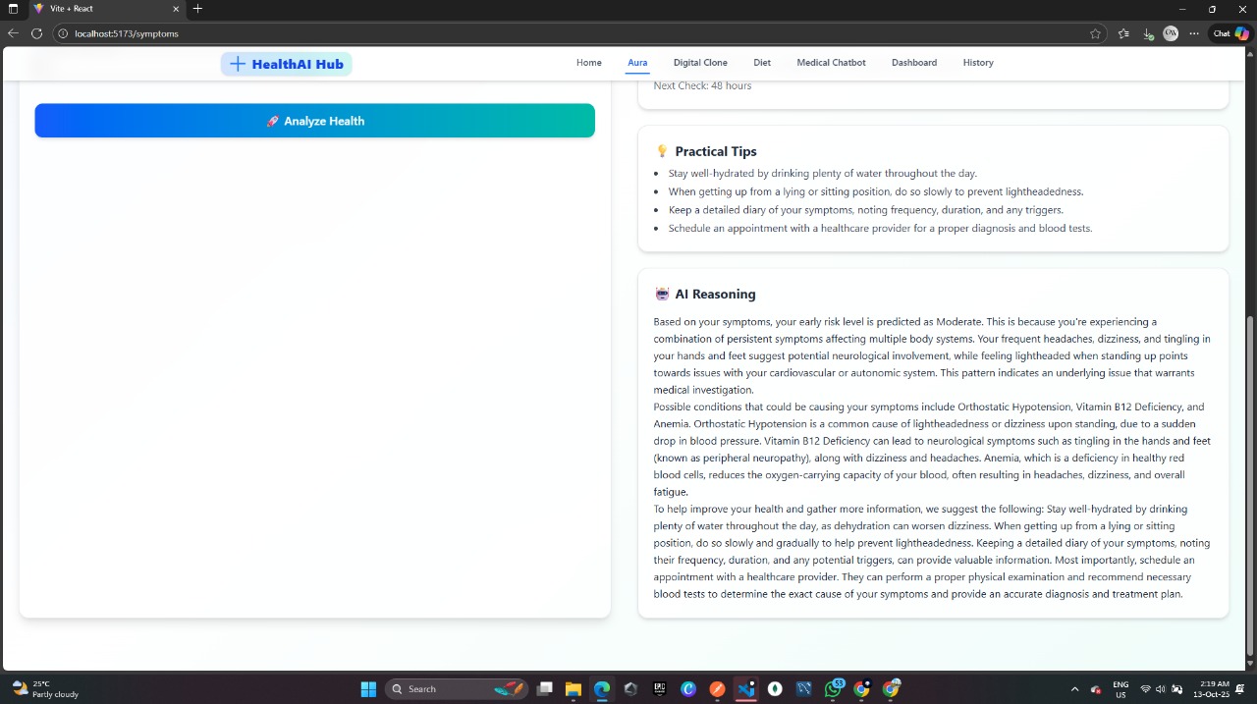Image resolution: width=1257 pixels, height=704 pixels.
Task: Click the 'AI Reasoning' heading
Action: click(x=715, y=294)
